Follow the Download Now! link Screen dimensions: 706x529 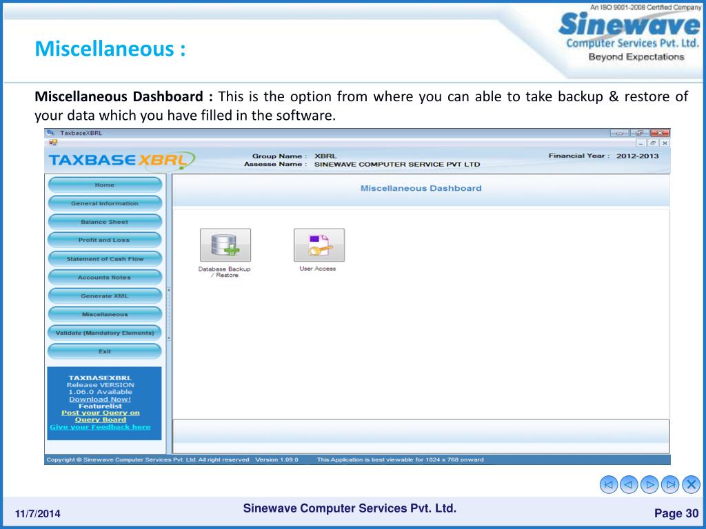[100, 399]
